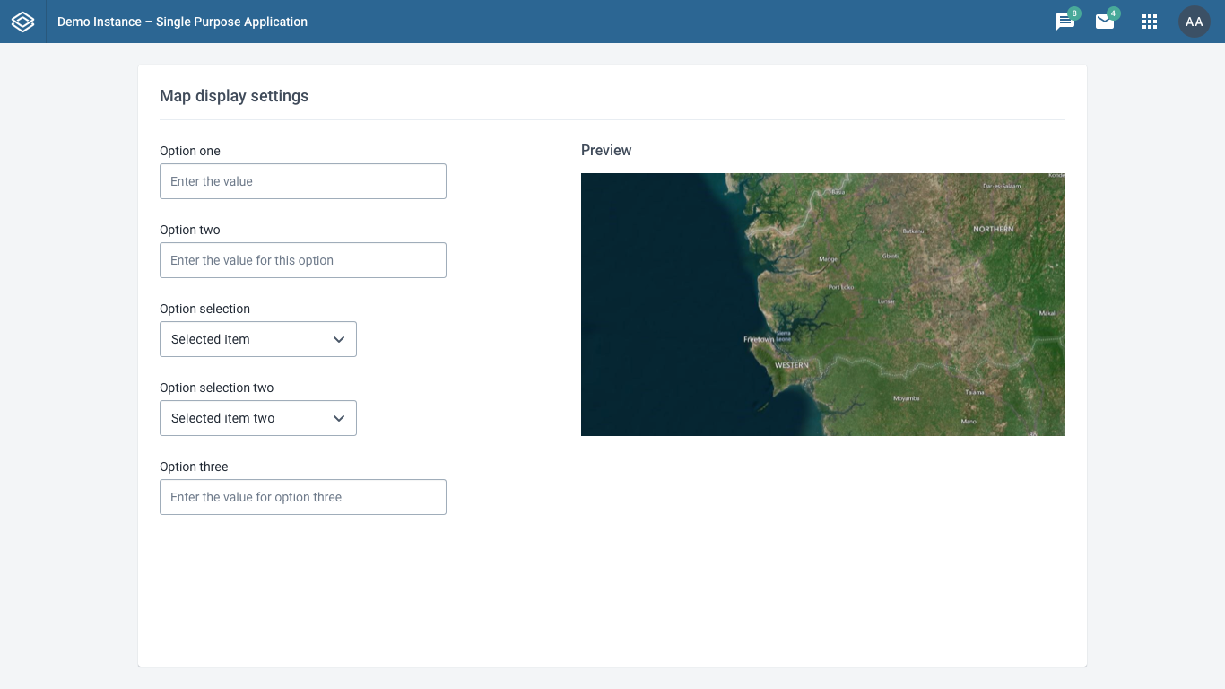Click the Map display settings heading
The height and width of the screenshot is (689, 1225).
pyautogui.click(x=233, y=96)
